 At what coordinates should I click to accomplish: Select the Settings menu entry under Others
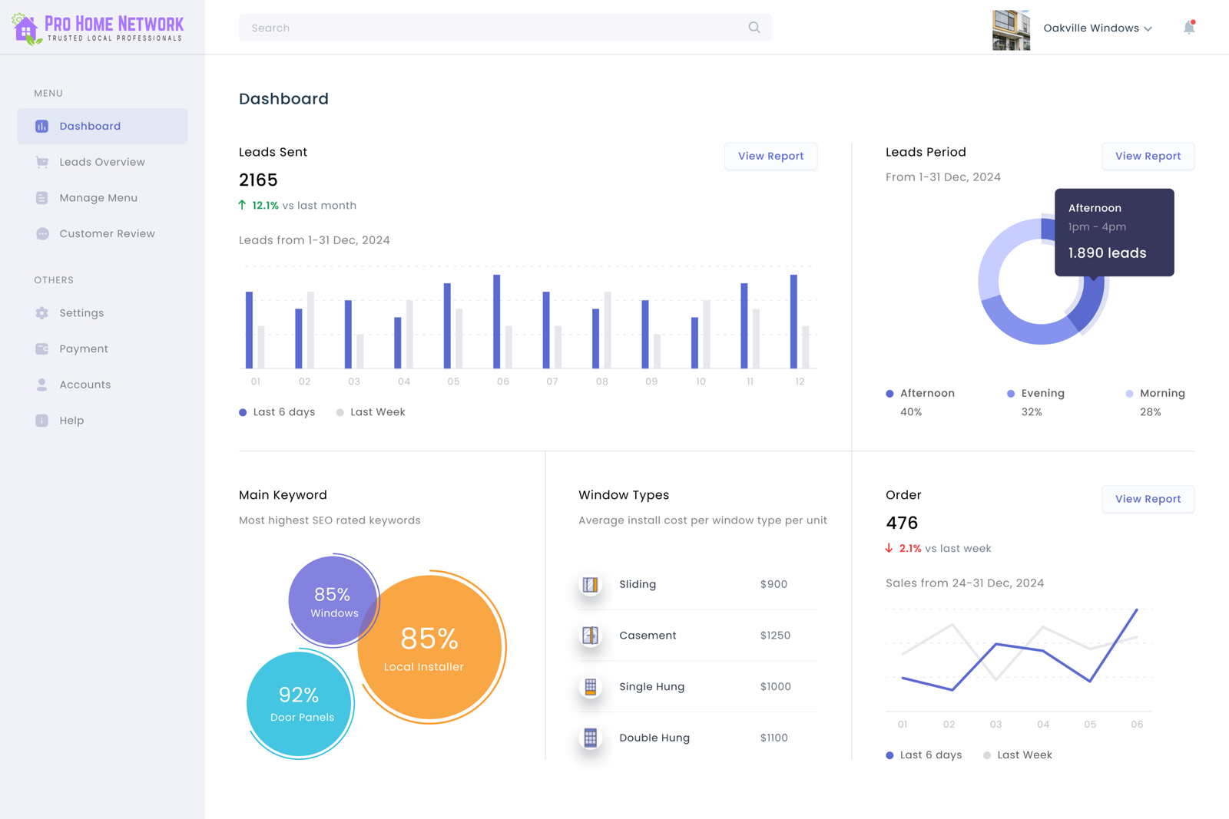81,312
